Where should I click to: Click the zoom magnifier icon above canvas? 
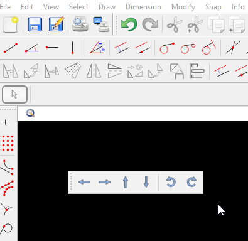pyautogui.click(x=30, y=113)
